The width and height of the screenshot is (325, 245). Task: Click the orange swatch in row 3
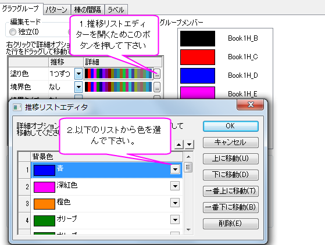[44, 204]
